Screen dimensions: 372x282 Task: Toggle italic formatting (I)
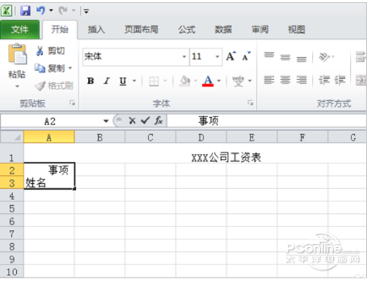point(106,81)
